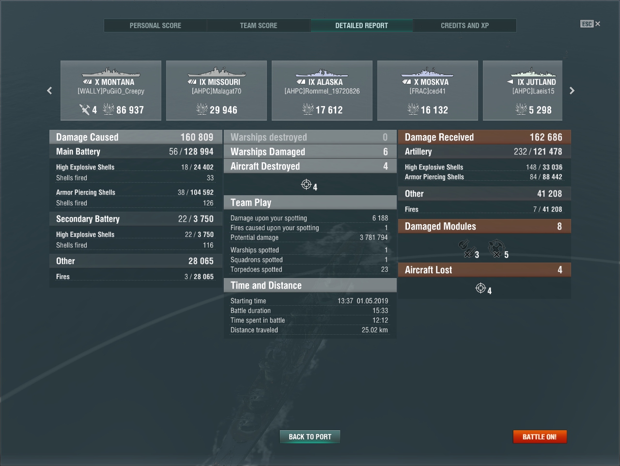The image size is (620, 466).
Task: Click the Jutland ship silhouette icon
Action: [533, 72]
